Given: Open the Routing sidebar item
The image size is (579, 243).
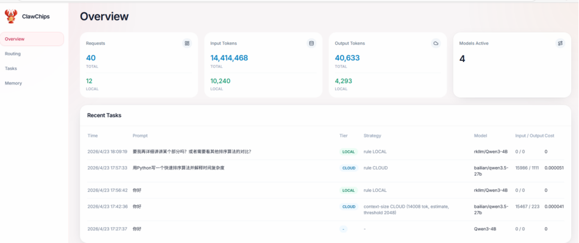Looking at the screenshot, I should tap(32, 53).
